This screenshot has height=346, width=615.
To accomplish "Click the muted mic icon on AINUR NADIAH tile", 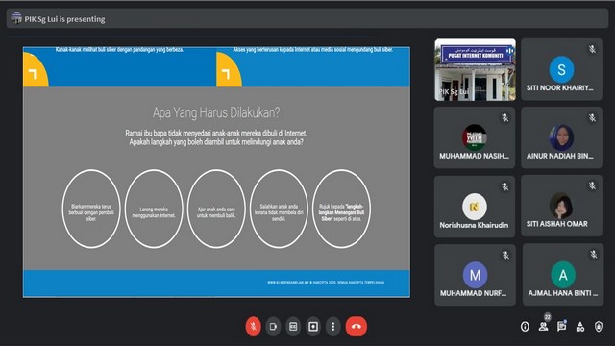I will pos(592,117).
